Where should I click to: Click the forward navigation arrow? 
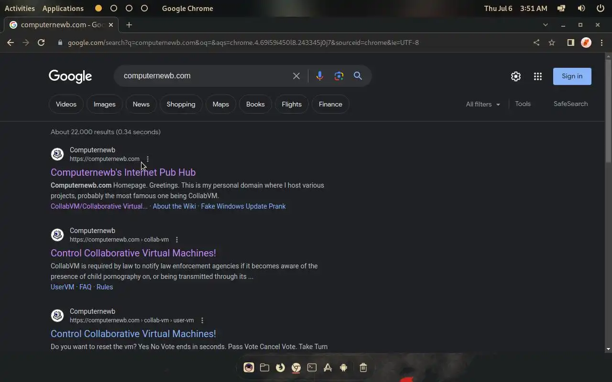coord(26,42)
